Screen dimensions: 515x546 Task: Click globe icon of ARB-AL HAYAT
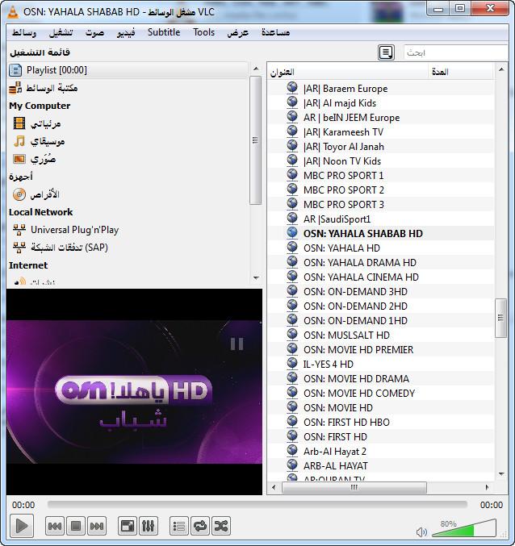292,465
